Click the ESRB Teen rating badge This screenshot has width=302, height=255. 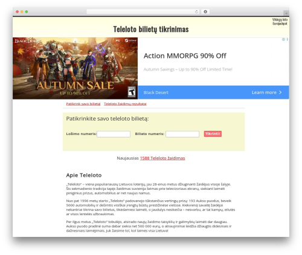[x=132, y=92]
